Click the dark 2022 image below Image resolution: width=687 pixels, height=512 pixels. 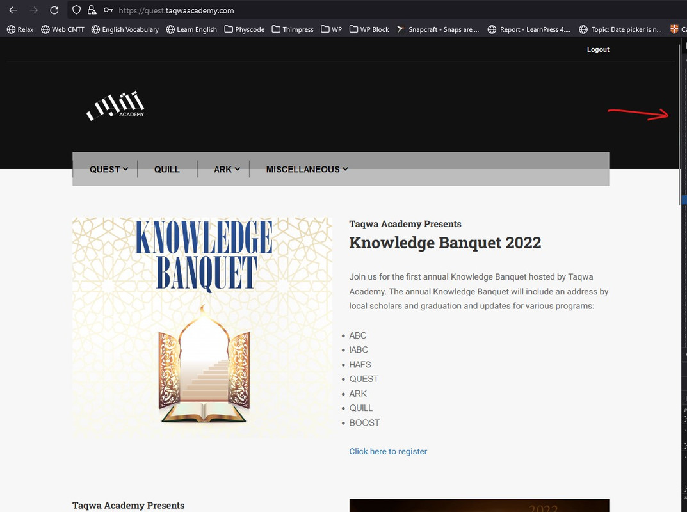(x=479, y=505)
